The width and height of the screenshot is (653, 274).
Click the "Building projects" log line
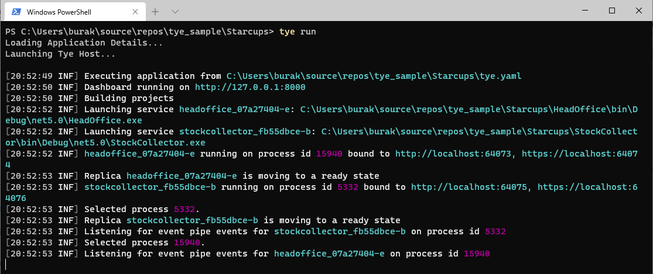(x=129, y=98)
